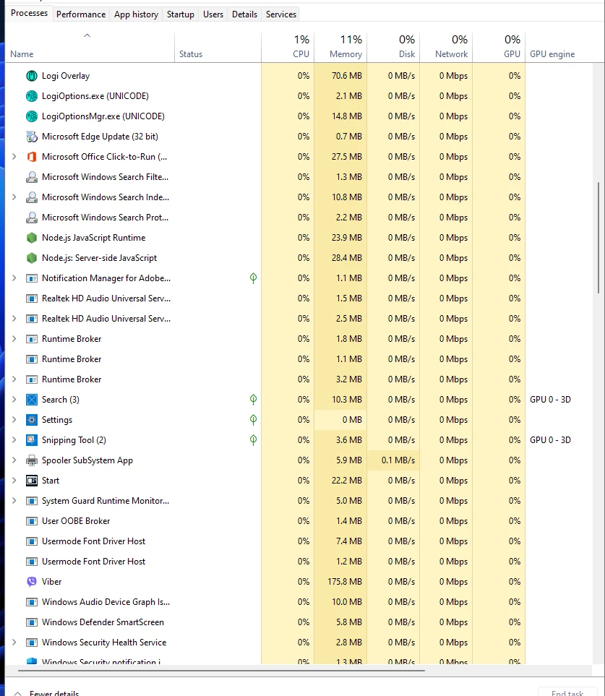Click the Node.js JavaScript Runtime icon
Viewport: 605px width, 696px height.
tap(32, 238)
